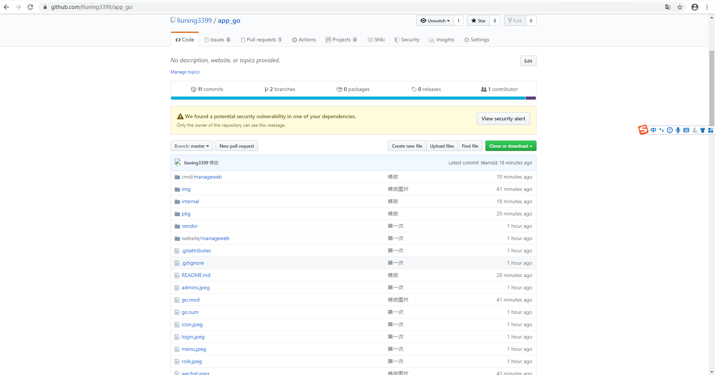
Task: Click Create new file button
Action: (x=407, y=146)
